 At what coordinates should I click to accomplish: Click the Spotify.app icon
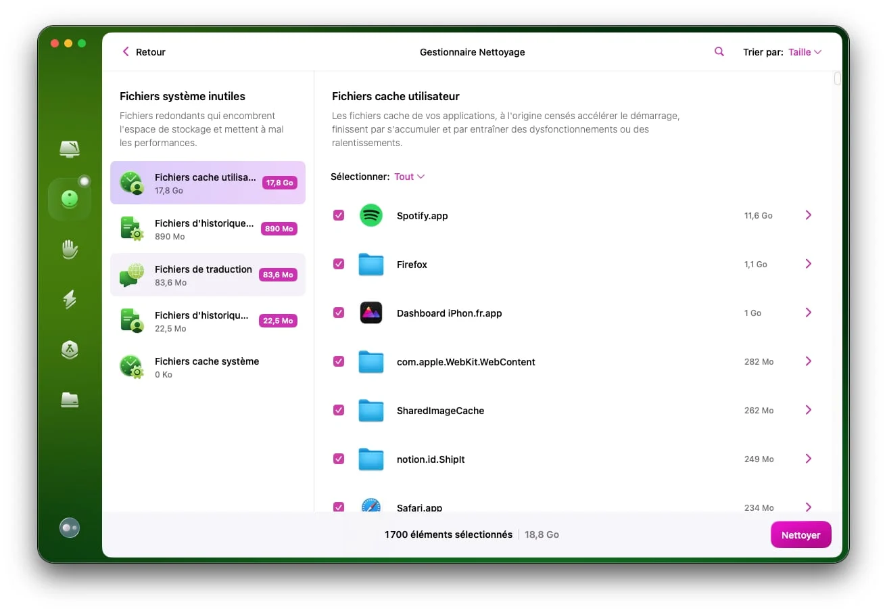[x=370, y=216]
